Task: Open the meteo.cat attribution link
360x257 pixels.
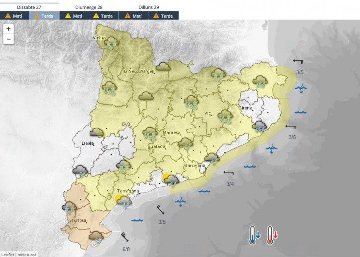Action: pyautogui.click(x=27, y=255)
